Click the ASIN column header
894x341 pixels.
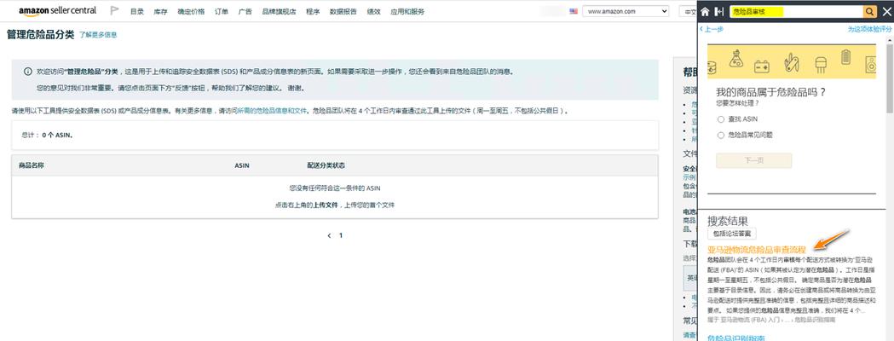[242, 165]
